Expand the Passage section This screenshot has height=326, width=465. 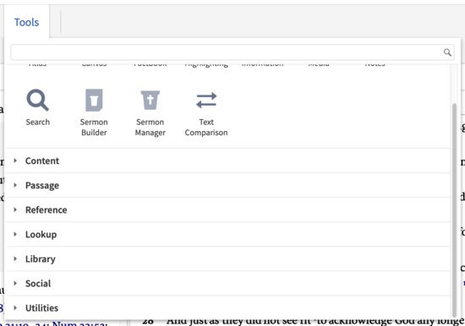228,186
